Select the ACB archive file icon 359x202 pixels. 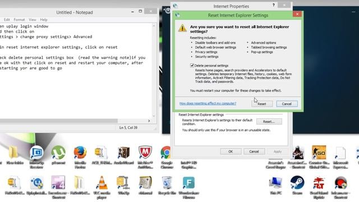click(102, 155)
